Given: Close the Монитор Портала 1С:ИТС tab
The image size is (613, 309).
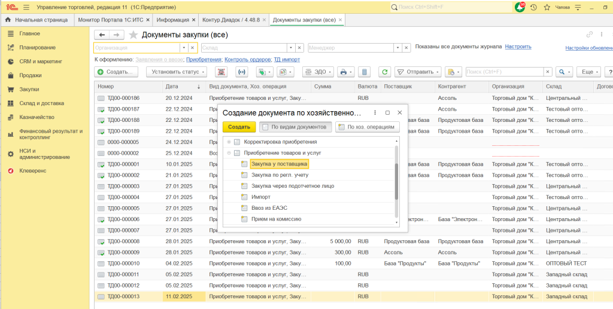Looking at the screenshot, I should click(x=147, y=20).
